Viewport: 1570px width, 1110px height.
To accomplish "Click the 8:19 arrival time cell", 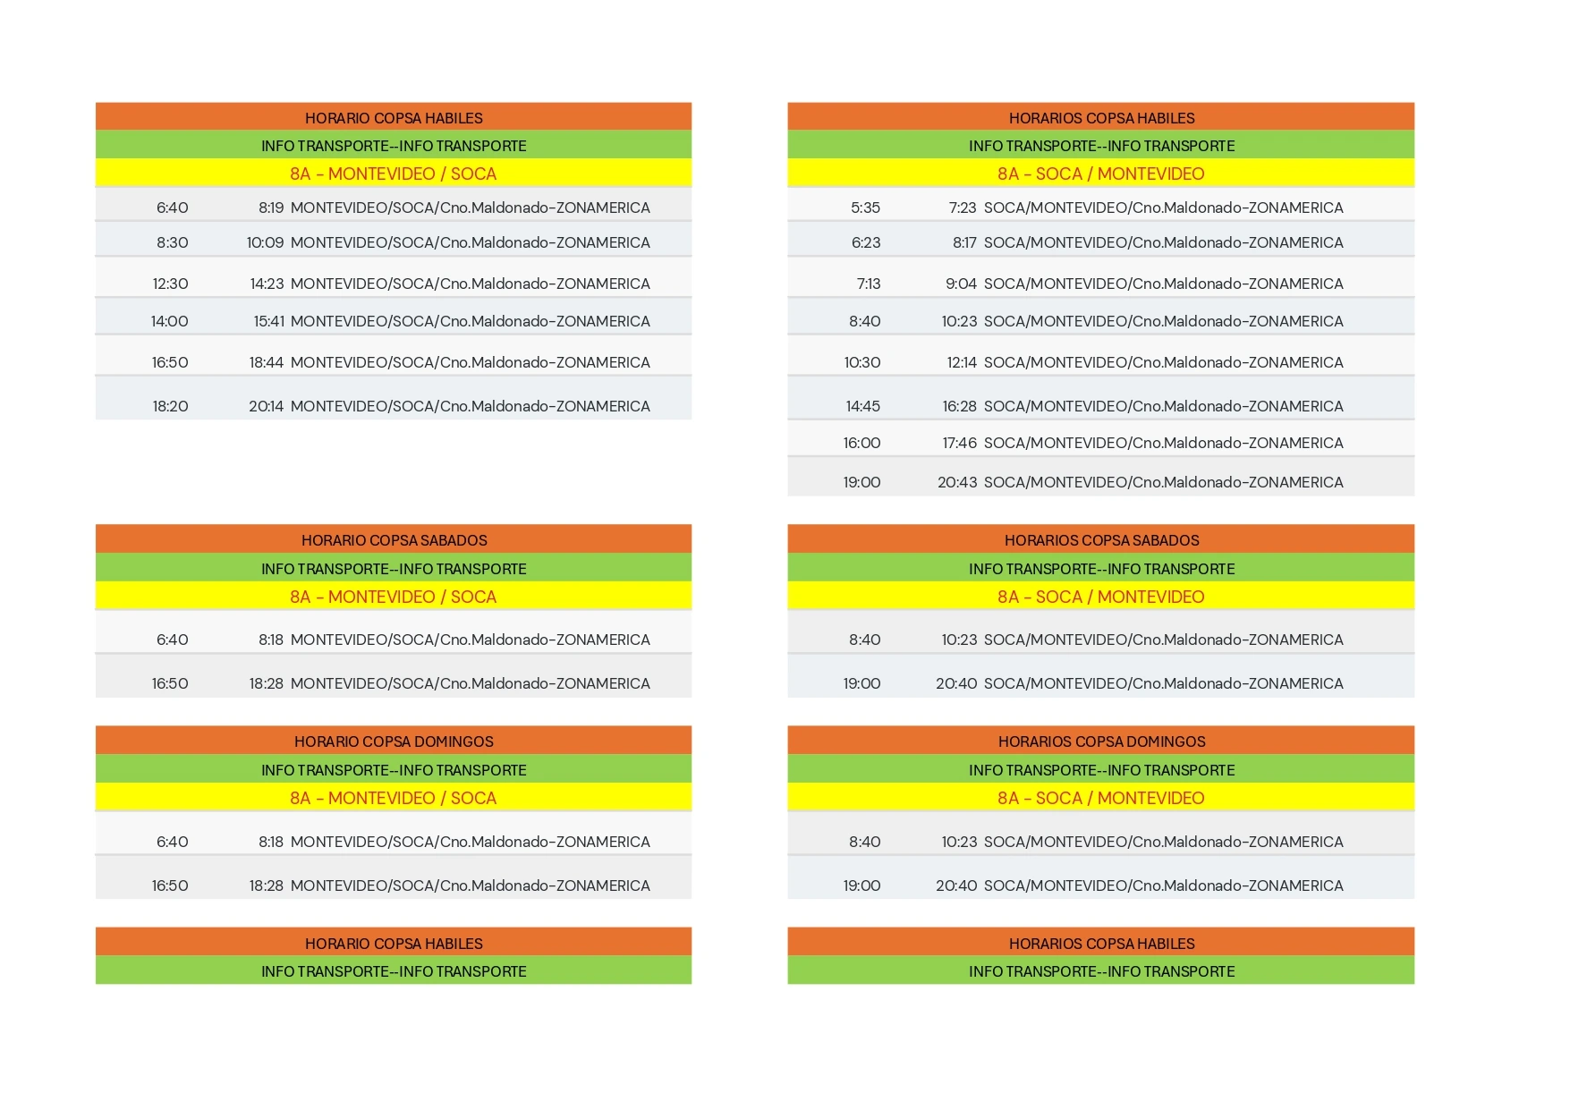I will click(271, 208).
